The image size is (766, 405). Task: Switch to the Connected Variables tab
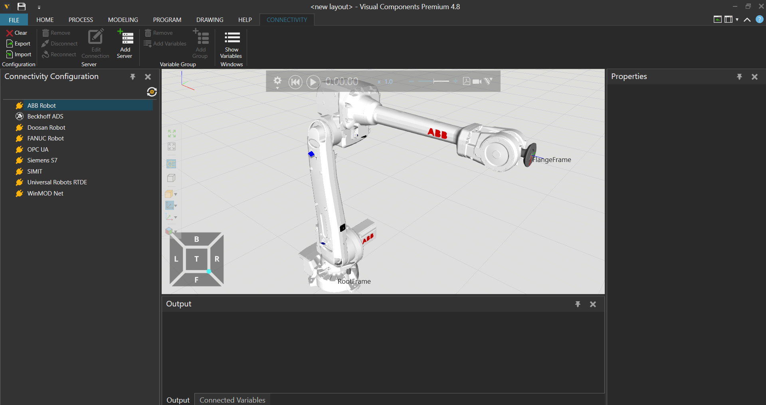coord(232,400)
